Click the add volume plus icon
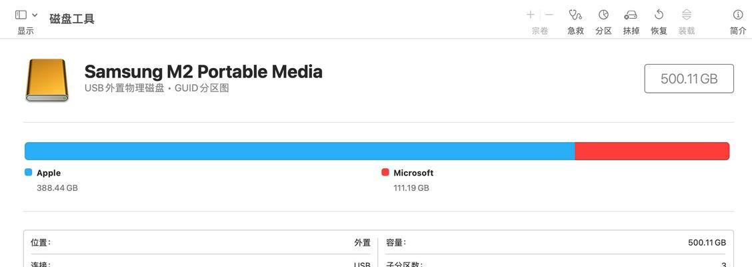This screenshot has height=267, width=752. [531, 15]
